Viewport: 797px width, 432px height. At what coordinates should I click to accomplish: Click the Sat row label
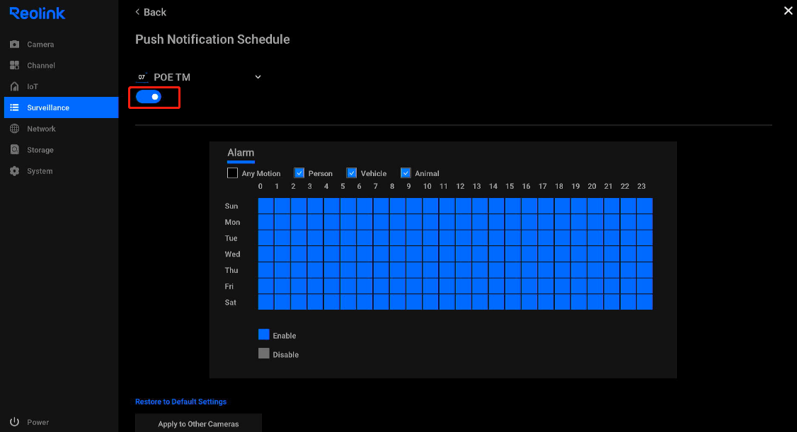230,303
